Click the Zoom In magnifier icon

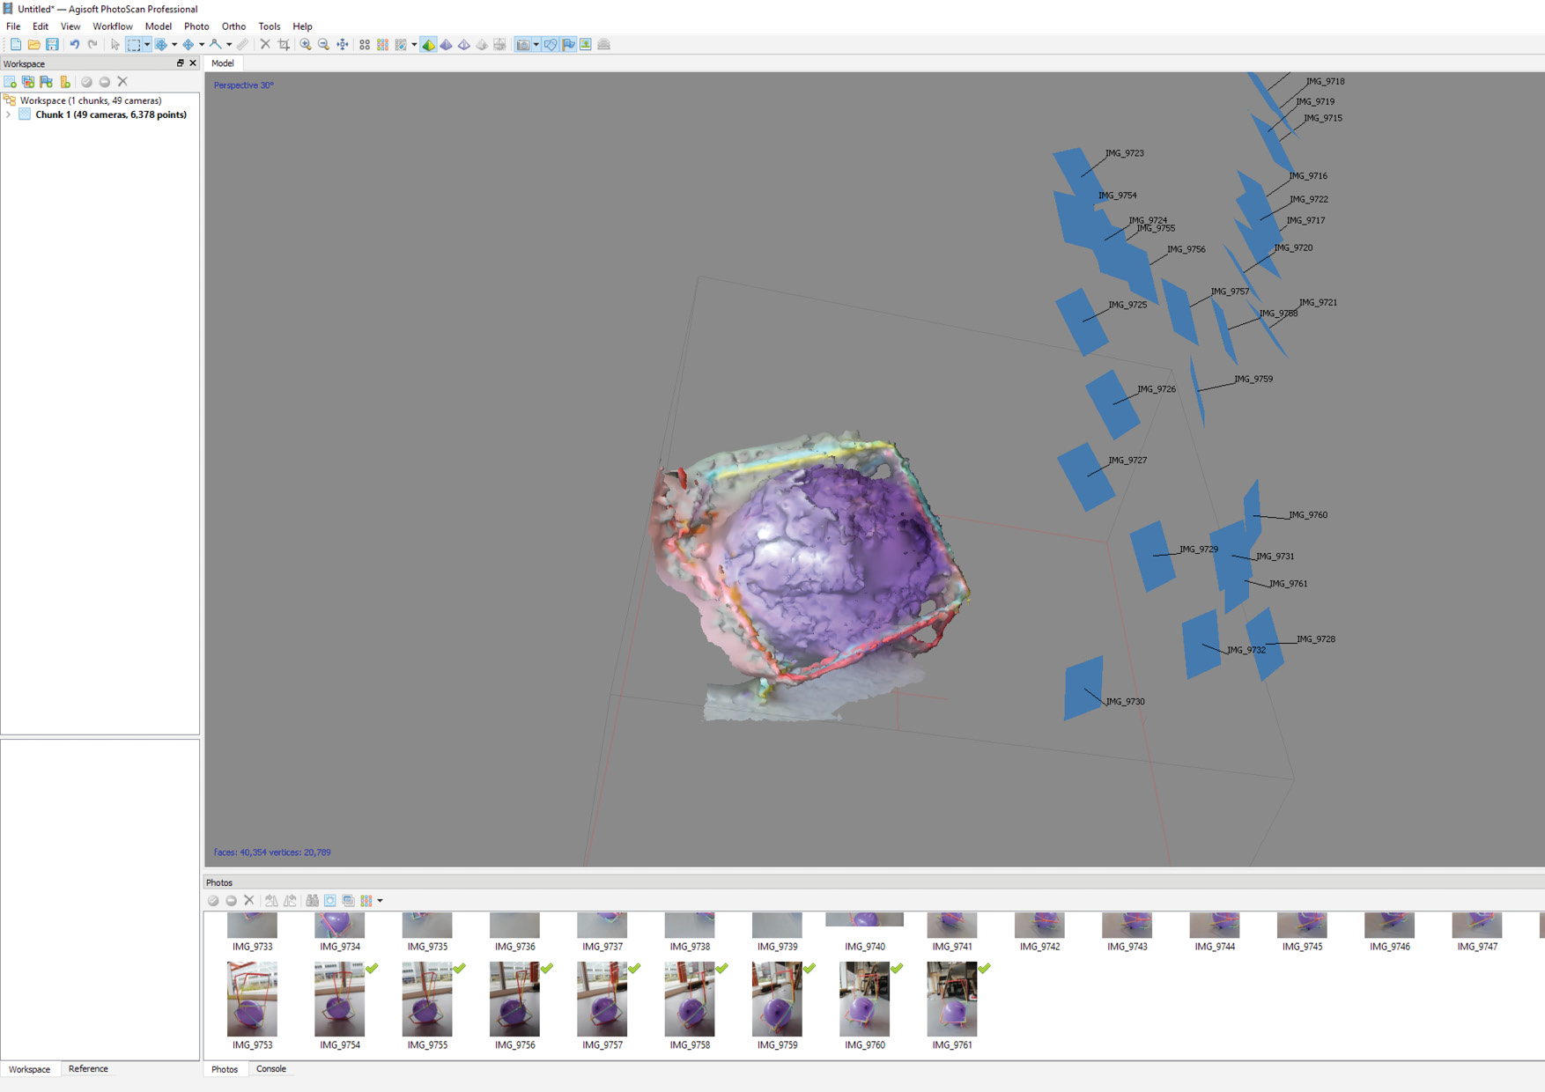tap(306, 45)
